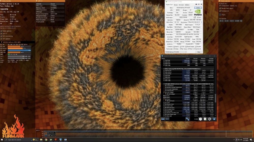
Task: Click taskbar clock showing 10:42 AM
Action: (246, 140)
